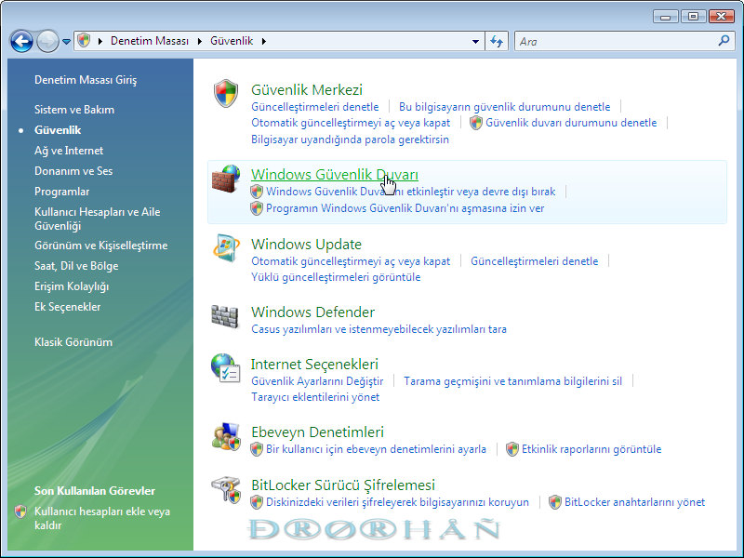The height and width of the screenshot is (558, 744).
Task: Click Bu bilgisayarın güvenlik durumunu denetle
Action: (504, 107)
